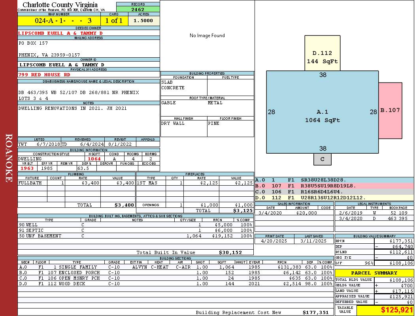Click the acres value 1.5000
415x316 pixels.
pyautogui.click(x=143, y=21)
